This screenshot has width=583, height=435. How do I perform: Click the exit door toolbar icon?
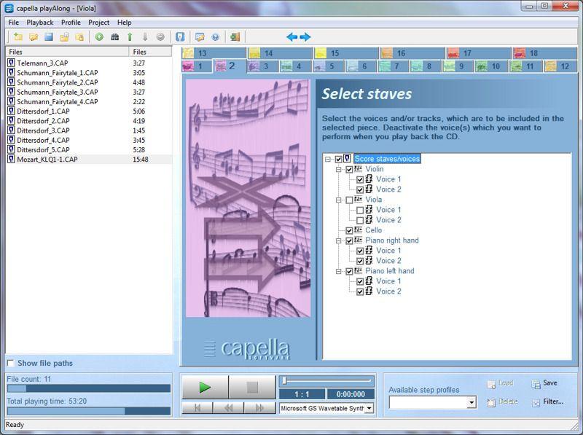pyautogui.click(x=234, y=37)
